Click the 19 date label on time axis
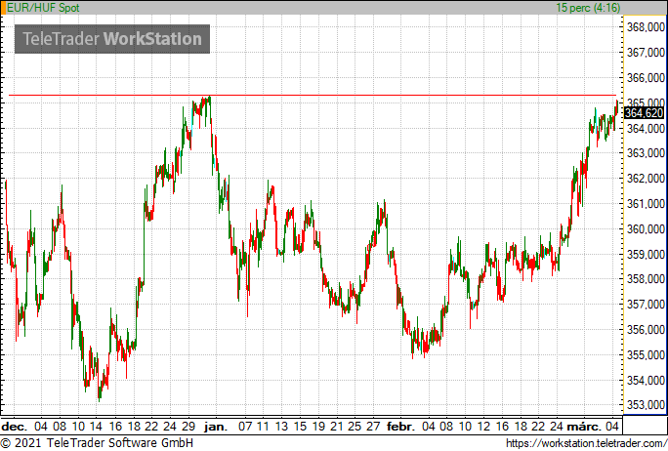 [x=318, y=427]
